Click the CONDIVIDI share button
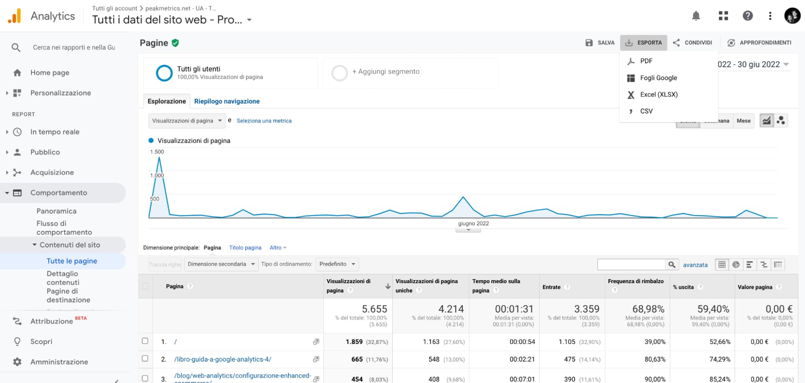 (x=693, y=43)
